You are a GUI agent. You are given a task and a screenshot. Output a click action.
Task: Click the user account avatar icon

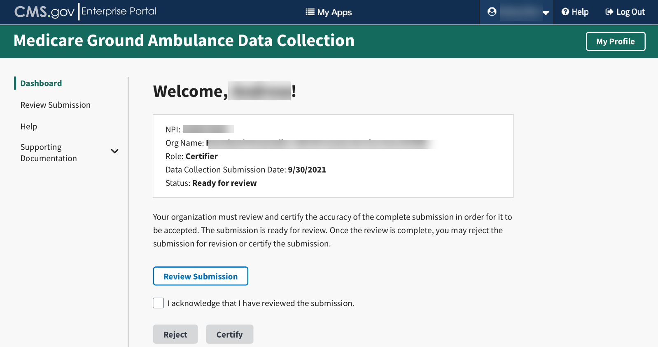492,12
